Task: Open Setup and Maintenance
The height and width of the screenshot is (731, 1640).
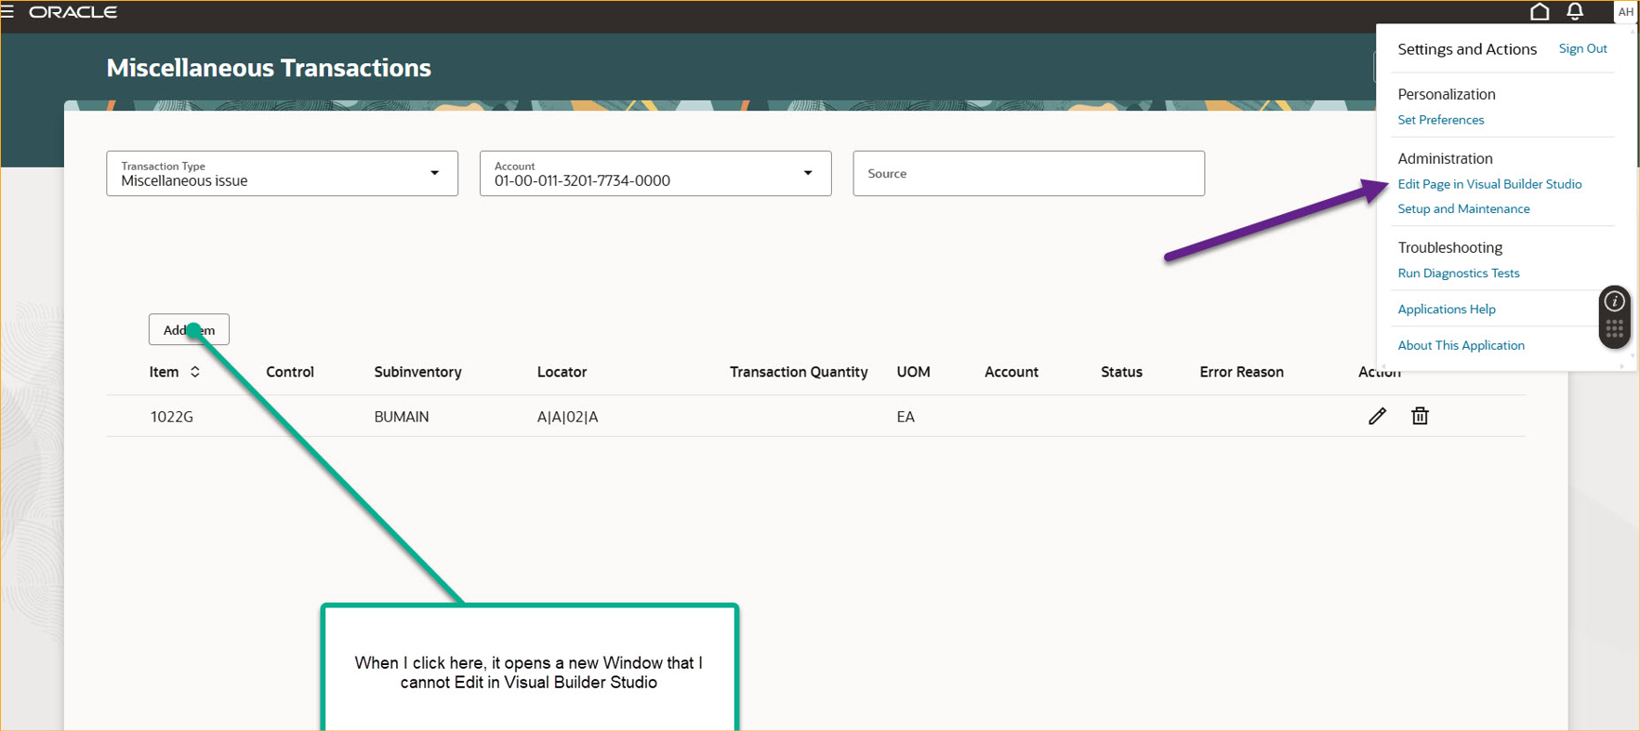Action: point(1463,209)
